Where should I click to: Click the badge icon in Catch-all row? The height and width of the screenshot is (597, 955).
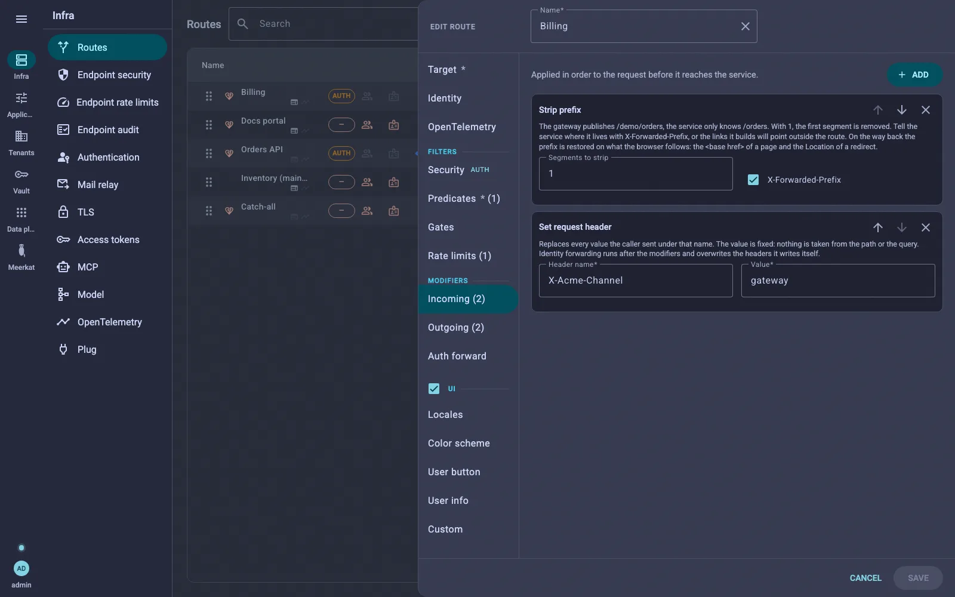click(x=393, y=211)
